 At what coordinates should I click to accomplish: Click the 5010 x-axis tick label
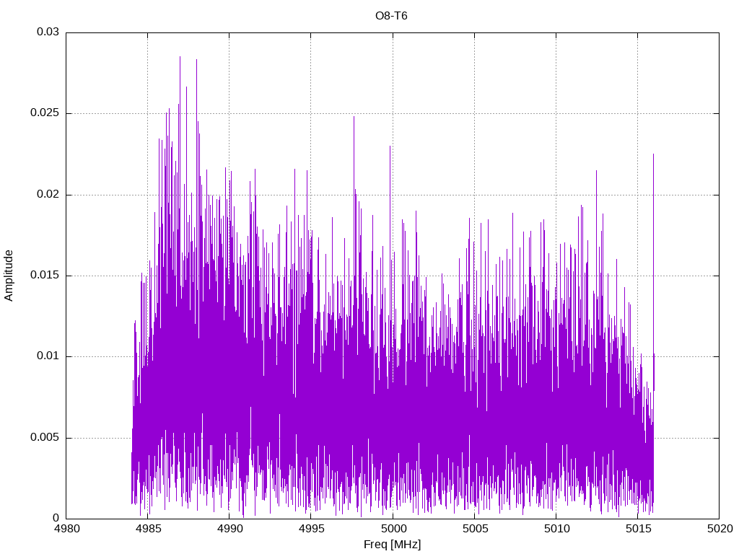[x=556, y=529]
